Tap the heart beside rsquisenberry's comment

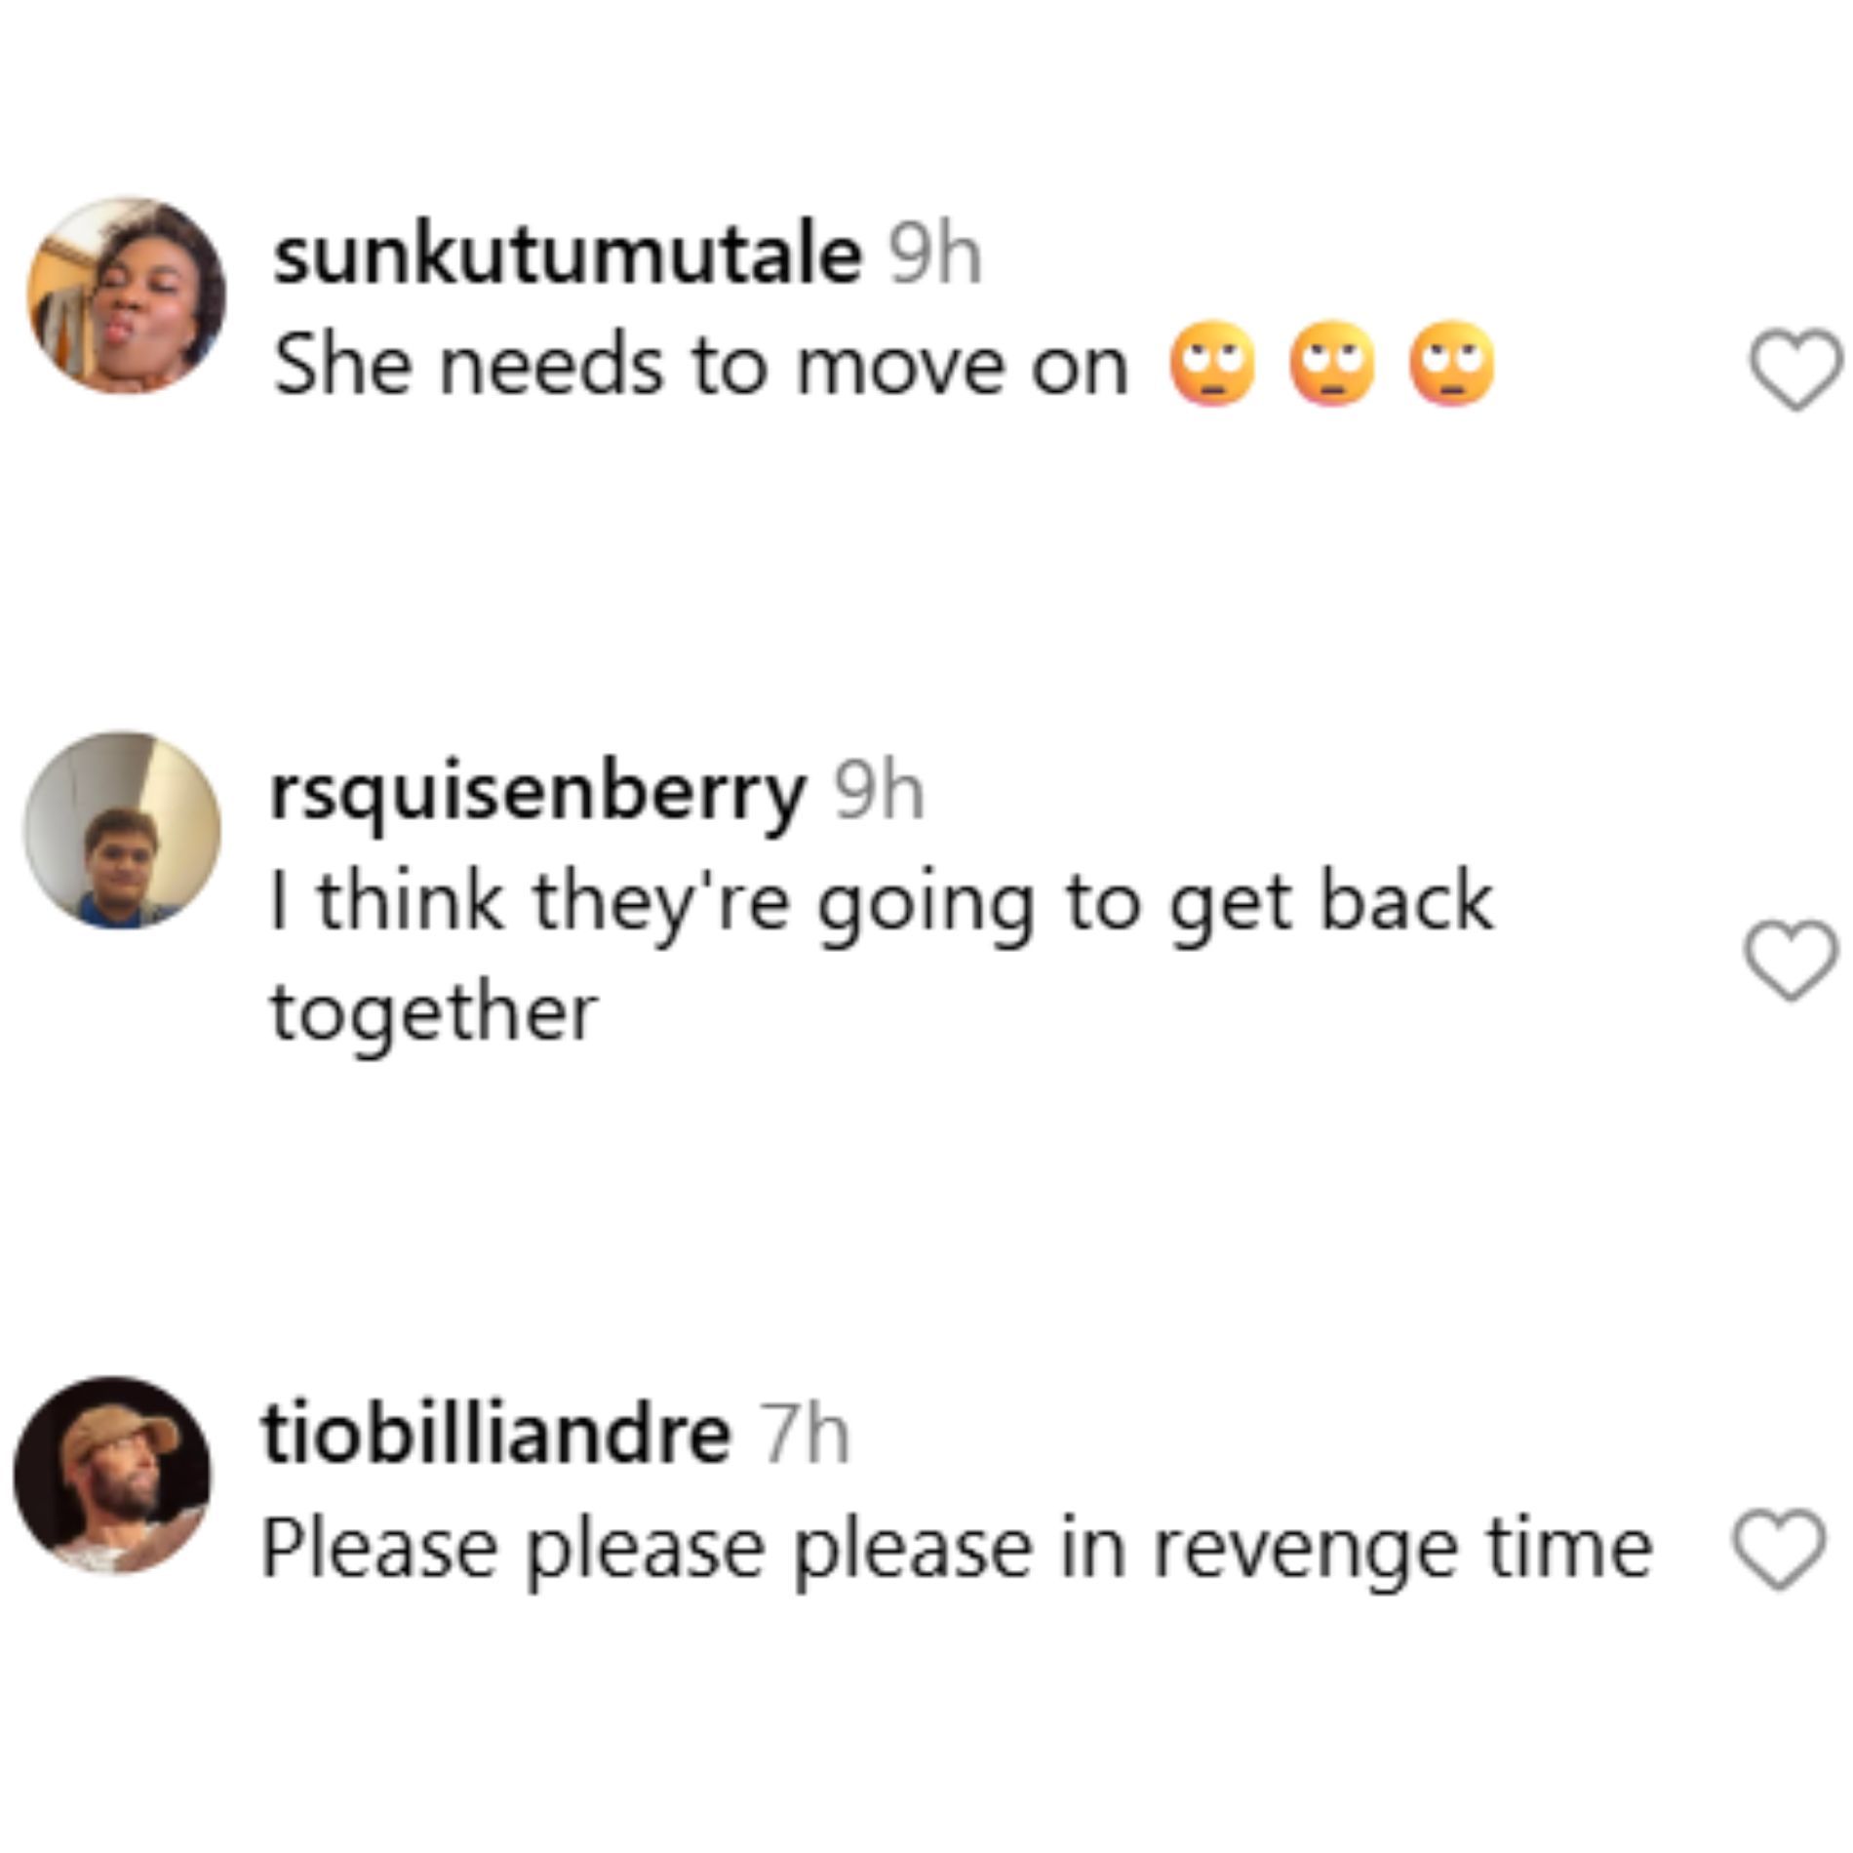[1790, 960]
